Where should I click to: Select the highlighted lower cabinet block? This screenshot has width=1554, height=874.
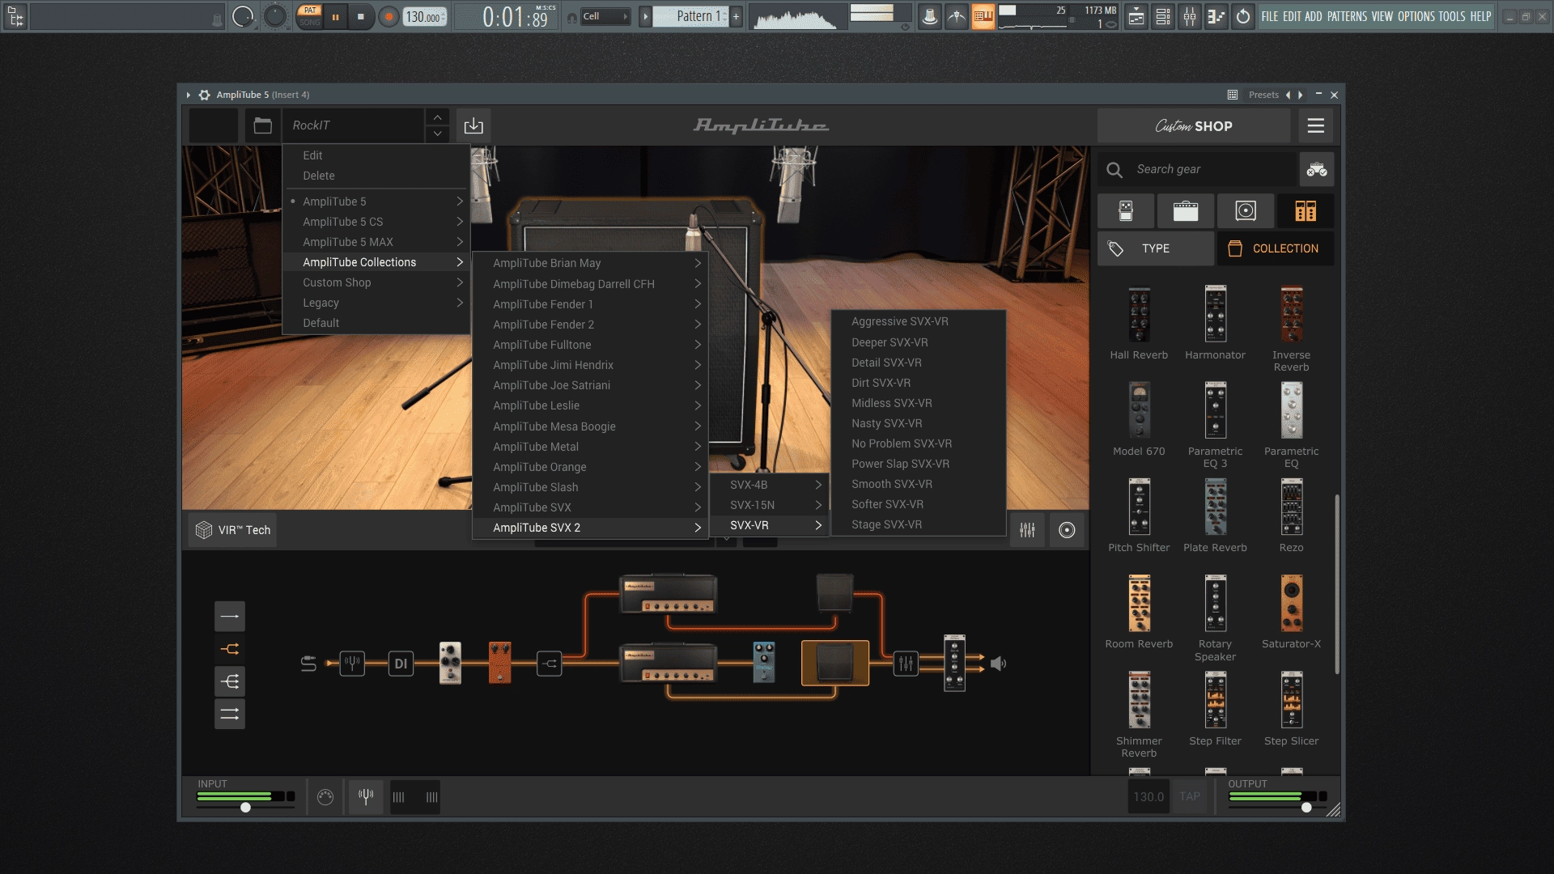tap(835, 663)
